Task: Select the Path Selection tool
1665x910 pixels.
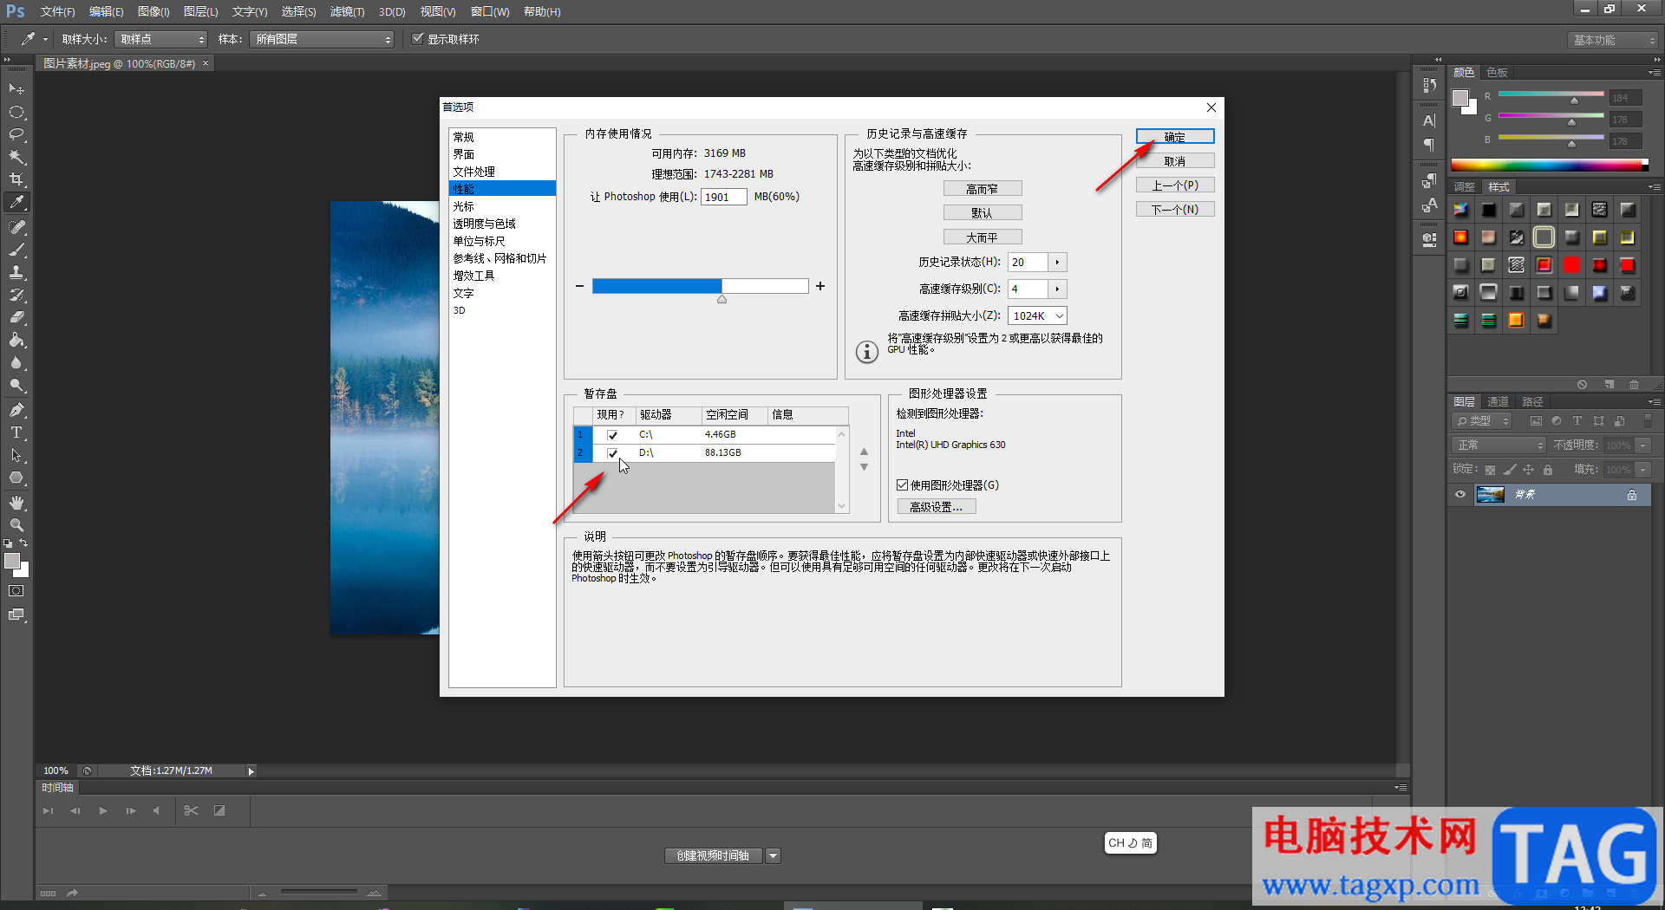Action: click(16, 455)
